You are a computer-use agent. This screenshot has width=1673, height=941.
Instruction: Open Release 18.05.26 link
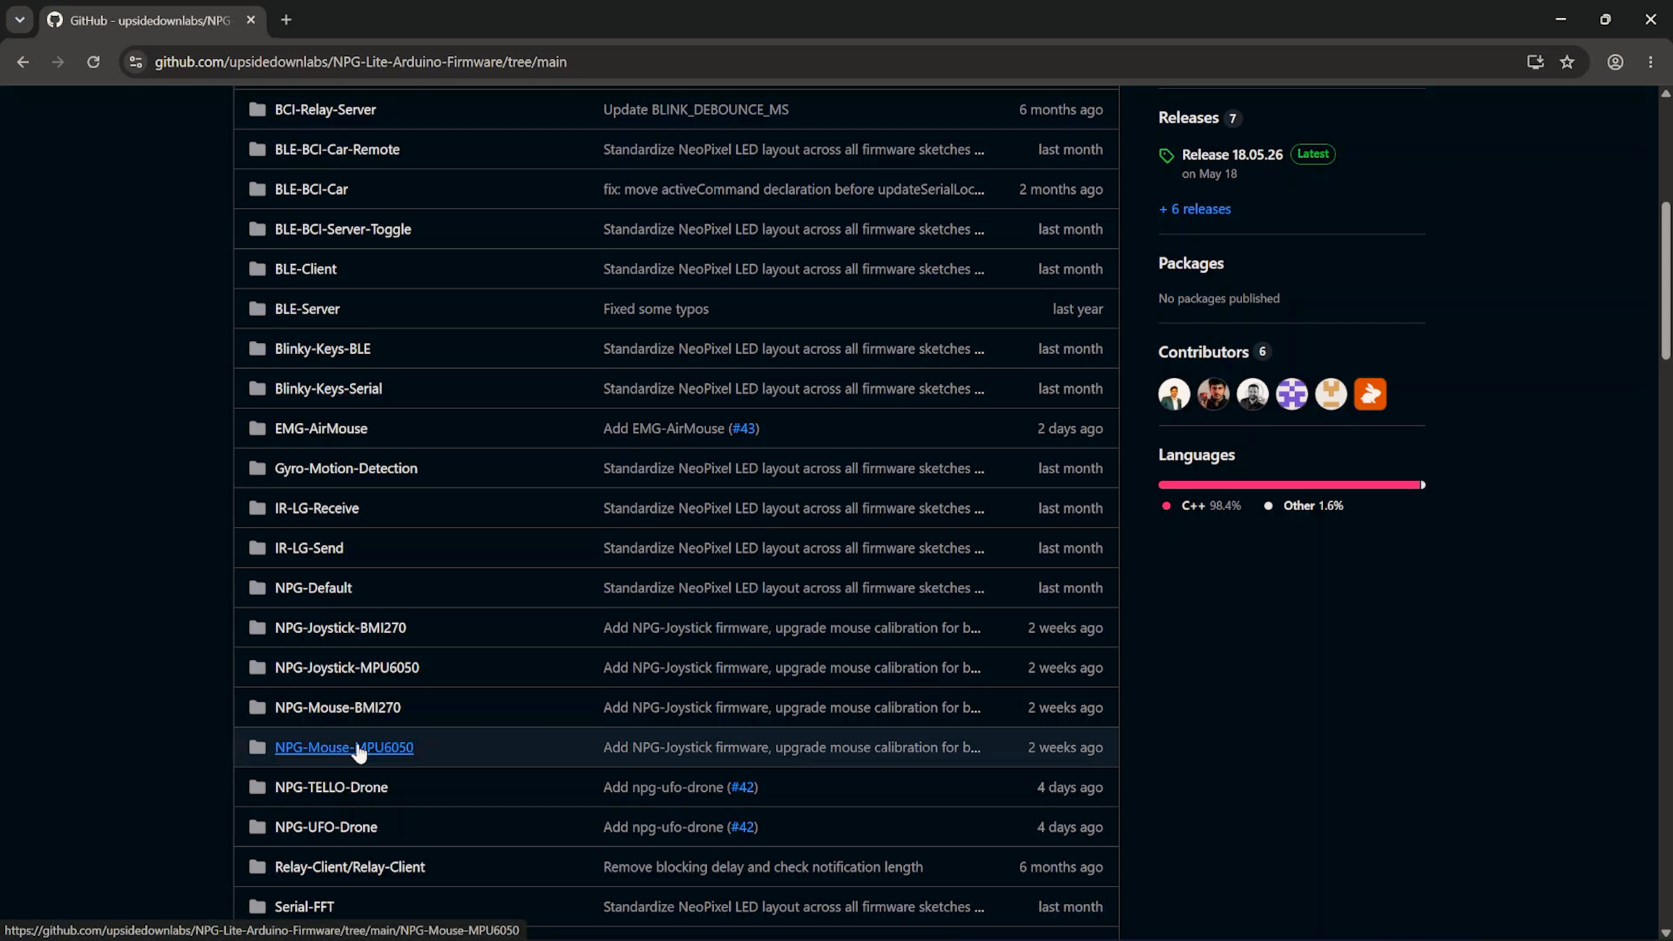1232,155
